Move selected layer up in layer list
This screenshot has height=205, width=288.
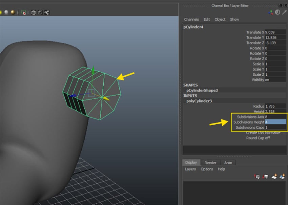(257, 176)
